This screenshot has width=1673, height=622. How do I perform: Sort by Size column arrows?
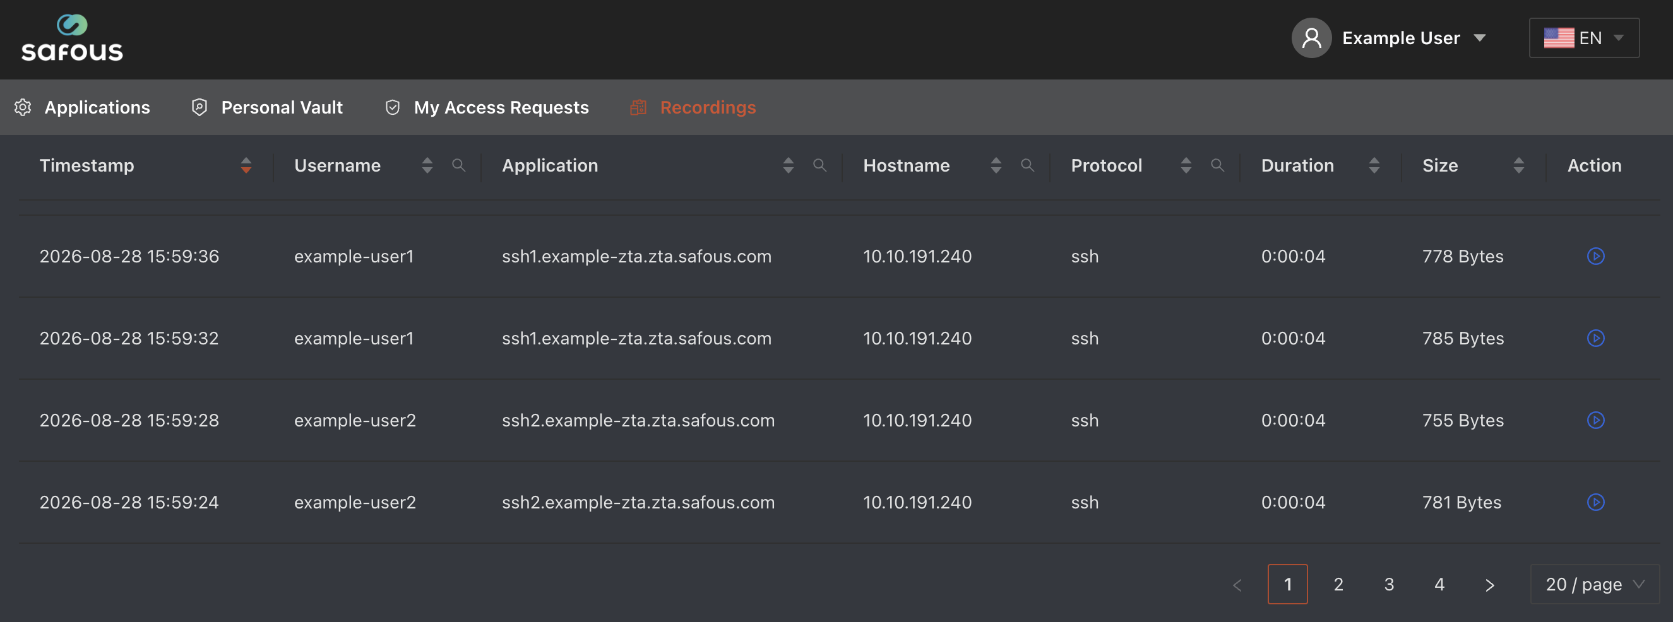tap(1518, 165)
